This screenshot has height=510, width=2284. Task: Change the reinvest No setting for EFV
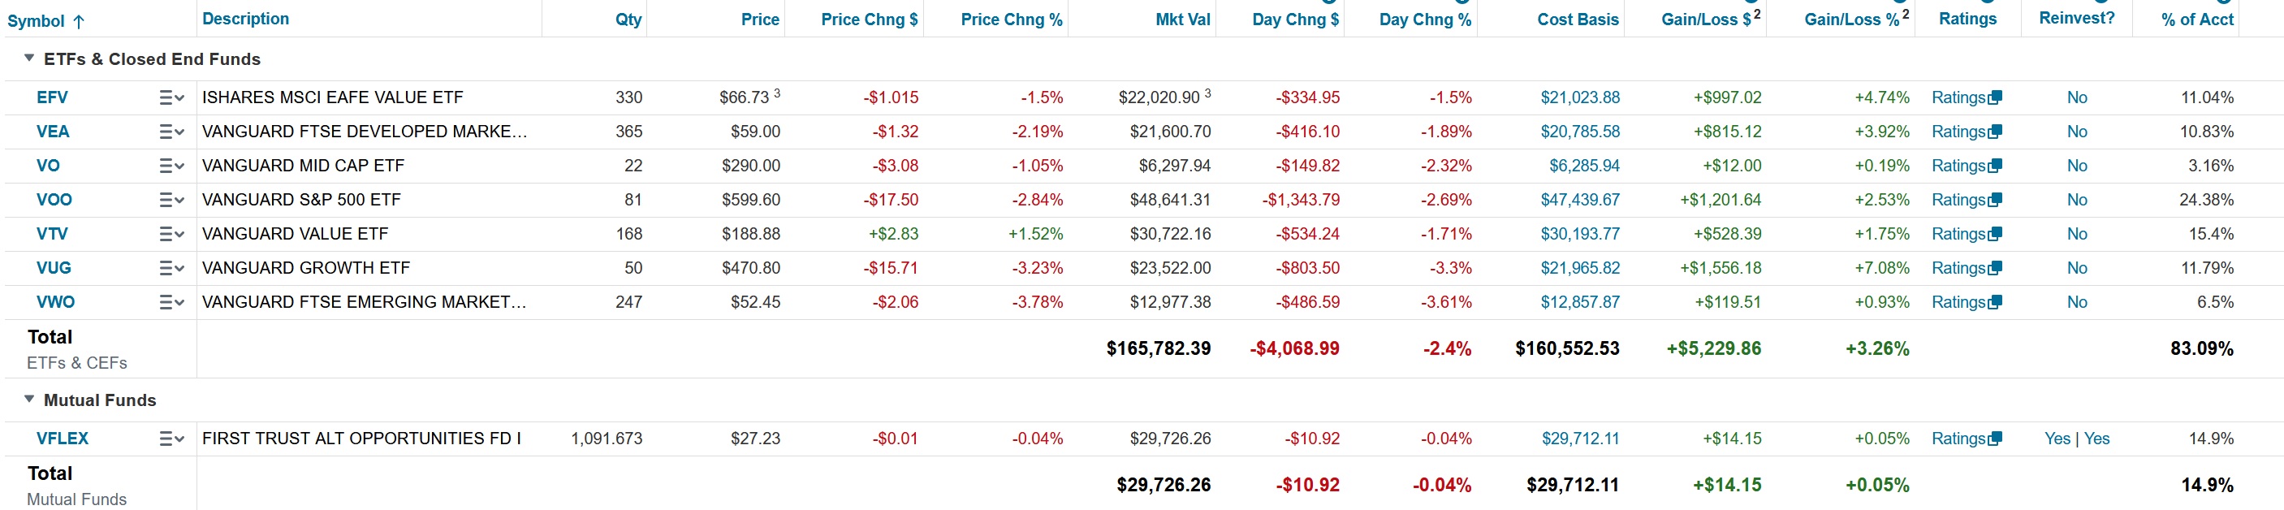2076,97
